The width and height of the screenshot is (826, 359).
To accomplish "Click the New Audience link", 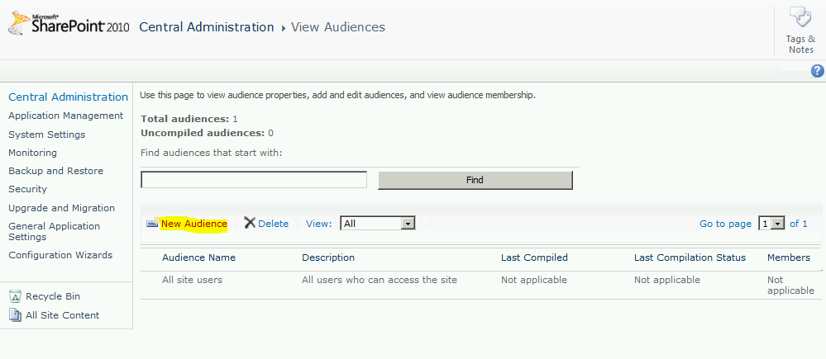I will click(x=193, y=224).
